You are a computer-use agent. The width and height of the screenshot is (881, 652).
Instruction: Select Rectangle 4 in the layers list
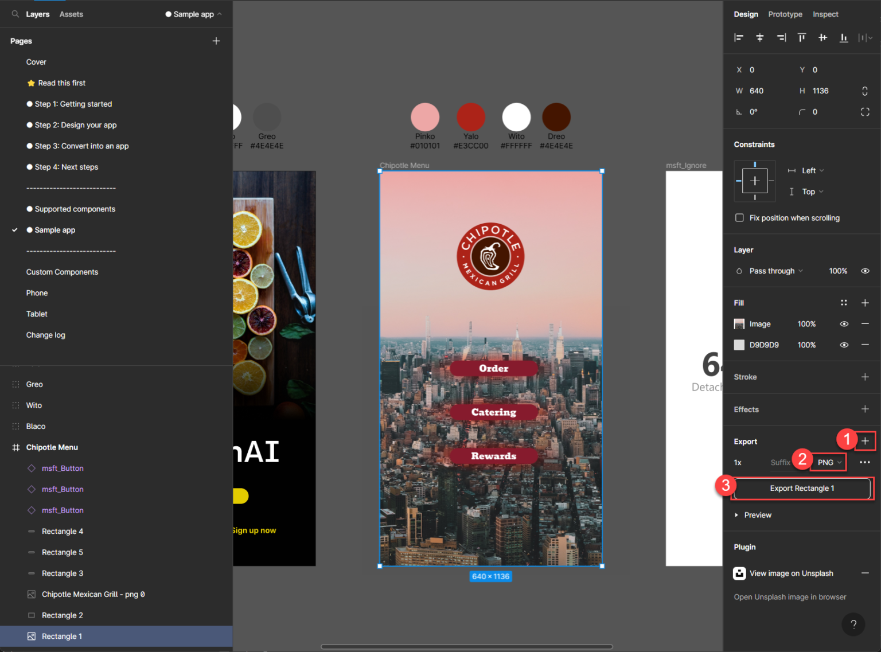[63, 531]
